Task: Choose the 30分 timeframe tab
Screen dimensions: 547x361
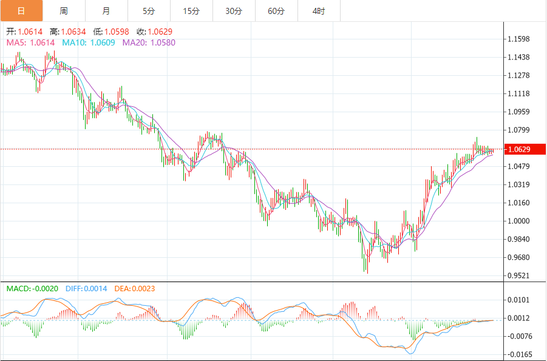Action: pos(234,11)
